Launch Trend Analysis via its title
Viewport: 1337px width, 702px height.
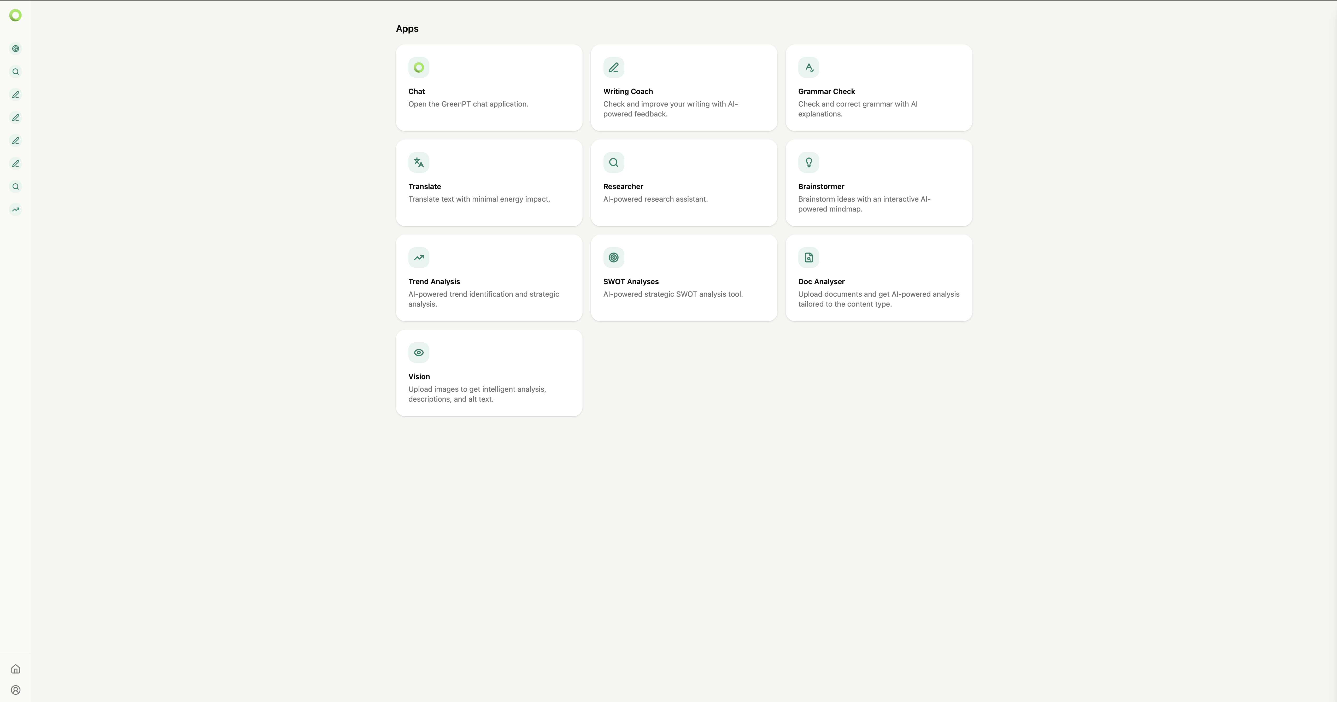click(x=434, y=282)
